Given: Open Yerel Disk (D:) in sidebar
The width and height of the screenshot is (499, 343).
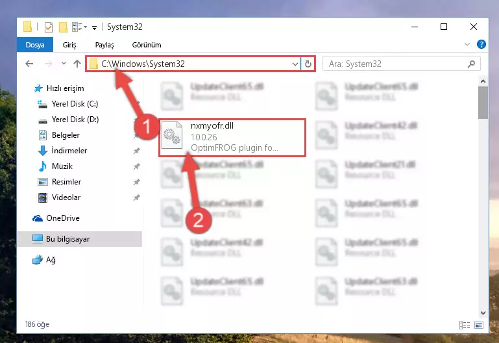Looking at the screenshot, I should (75, 120).
